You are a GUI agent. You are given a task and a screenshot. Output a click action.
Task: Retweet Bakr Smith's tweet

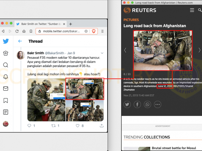(x=53, y=125)
